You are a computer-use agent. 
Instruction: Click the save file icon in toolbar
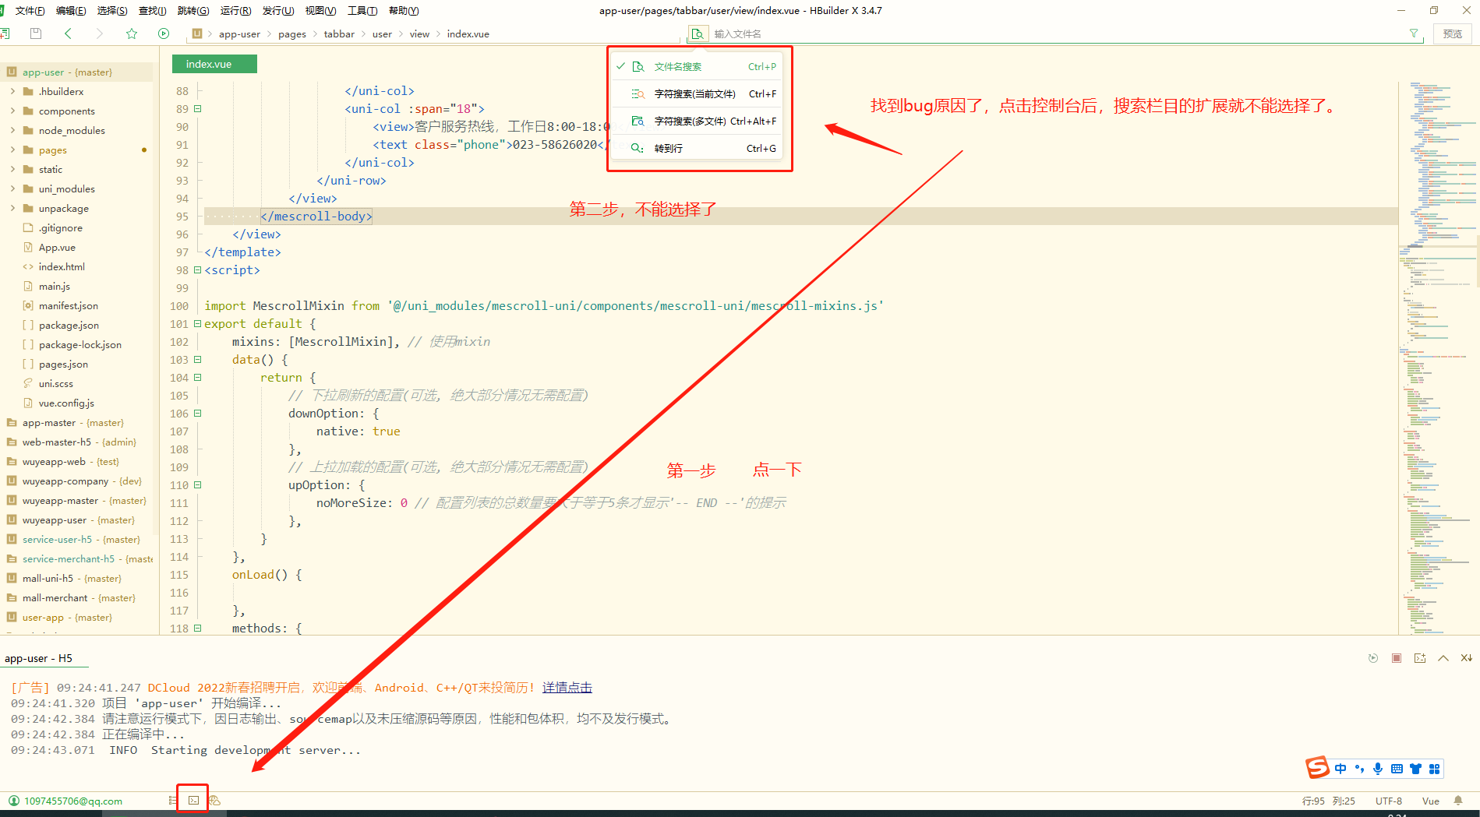click(x=35, y=33)
